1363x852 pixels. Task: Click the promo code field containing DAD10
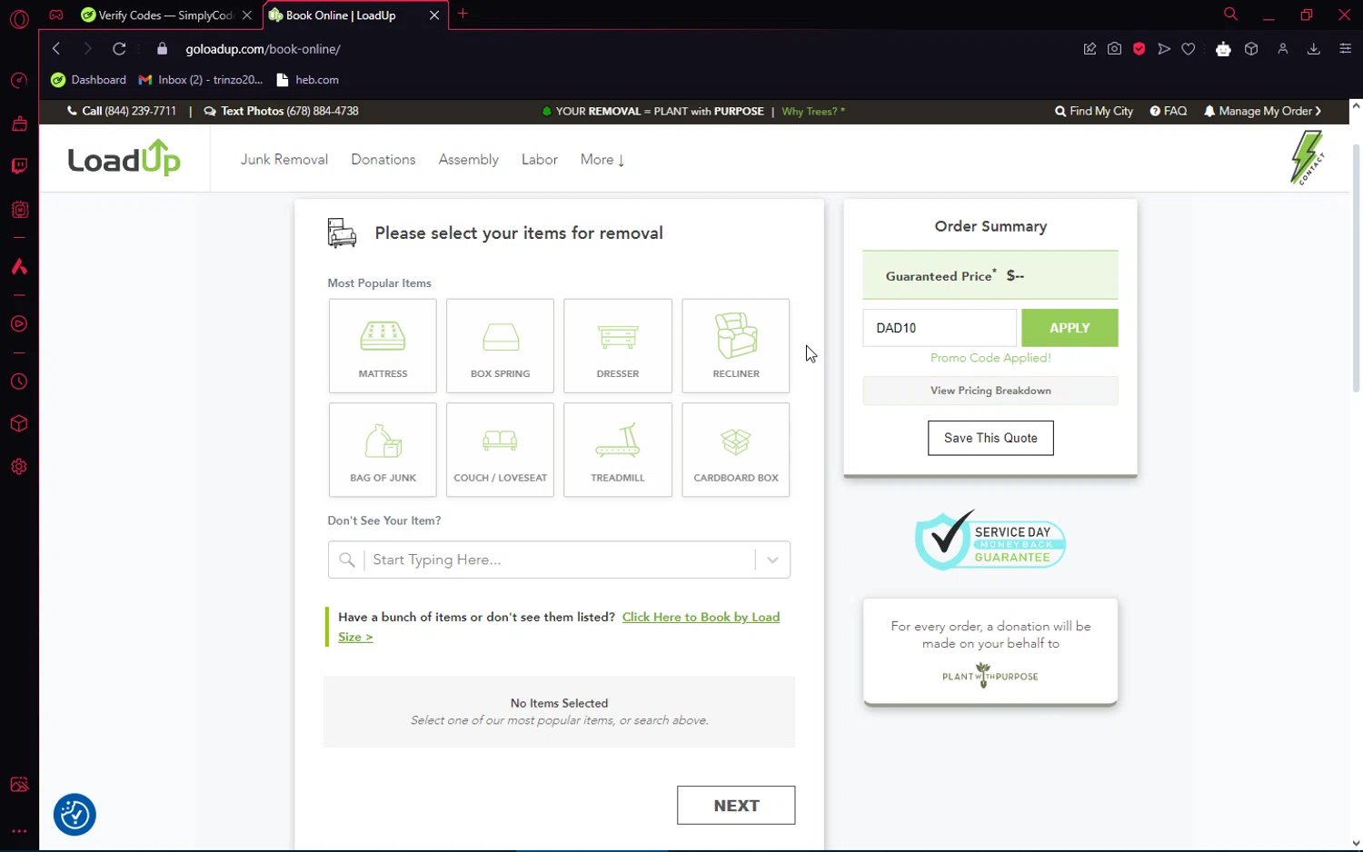tap(940, 328)
